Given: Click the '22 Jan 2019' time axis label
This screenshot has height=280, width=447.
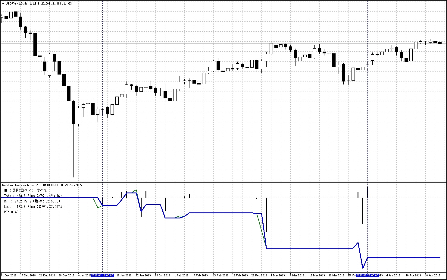Looking at the screenshot, I should [143, 275].
